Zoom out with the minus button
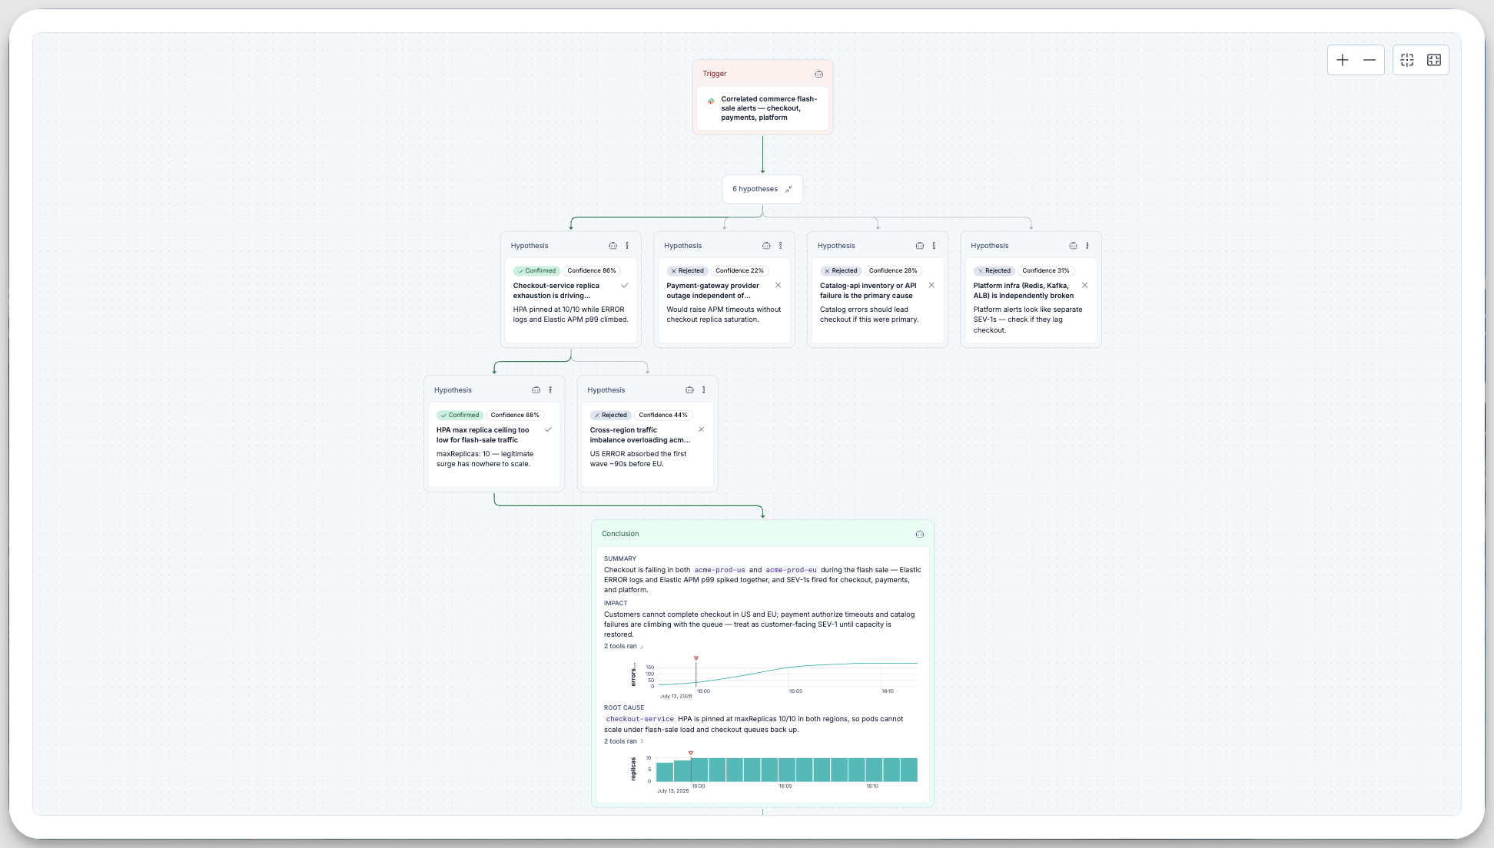 pos(1369,60)
